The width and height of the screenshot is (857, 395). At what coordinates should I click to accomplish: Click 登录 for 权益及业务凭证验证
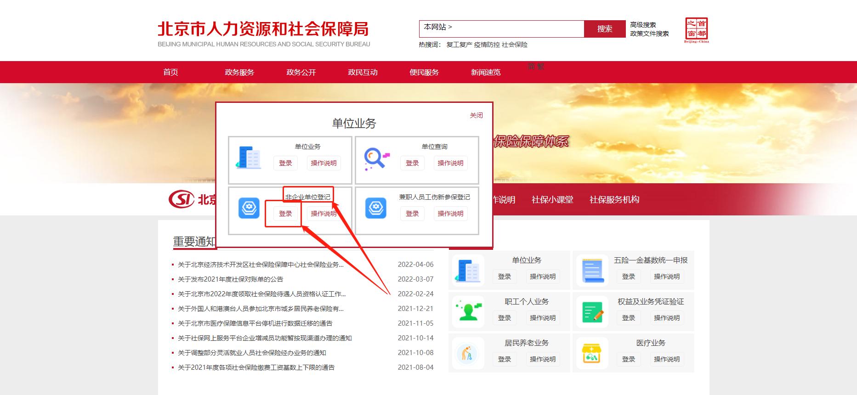pos(628,318)
